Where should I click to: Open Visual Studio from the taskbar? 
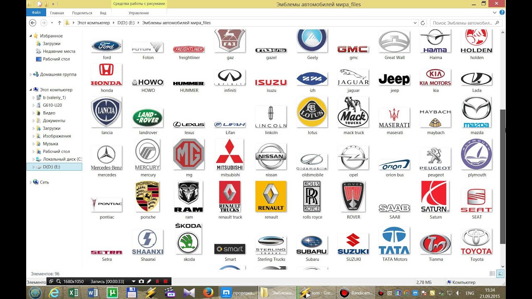(x=189, y=293)
